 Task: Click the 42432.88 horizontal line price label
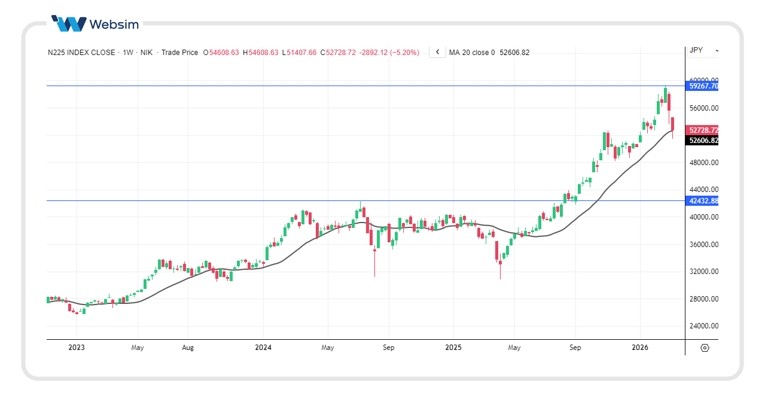pyautogui.click(x=703, y=201)
